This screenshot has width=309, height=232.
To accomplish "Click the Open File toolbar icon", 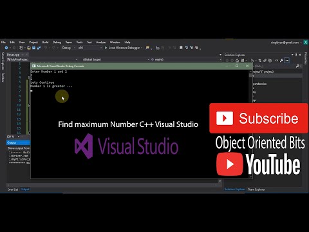I will tap(29, 48).
